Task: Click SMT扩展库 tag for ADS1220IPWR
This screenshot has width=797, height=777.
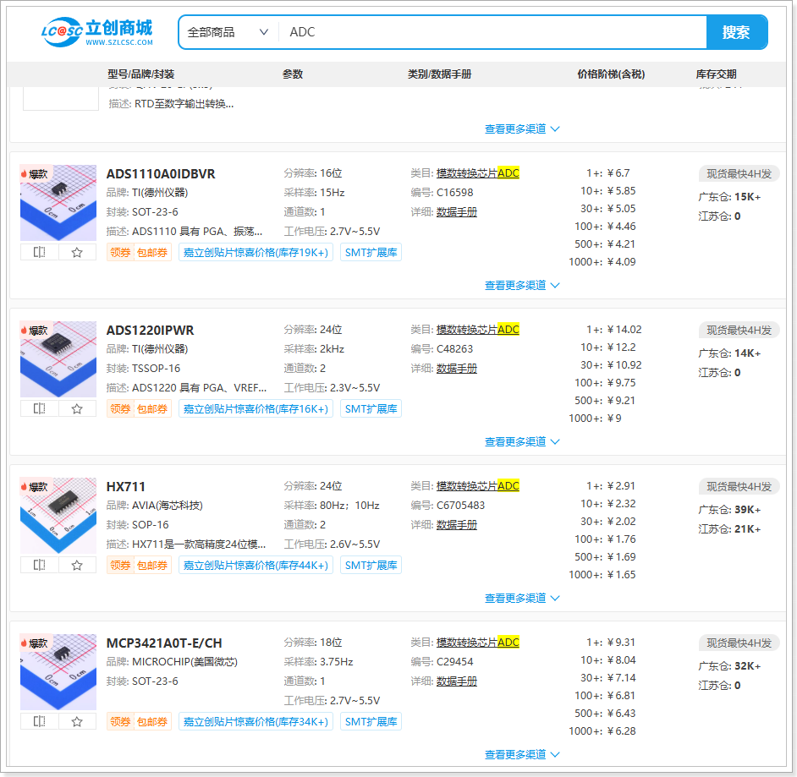Action: (x=371, y=409)
